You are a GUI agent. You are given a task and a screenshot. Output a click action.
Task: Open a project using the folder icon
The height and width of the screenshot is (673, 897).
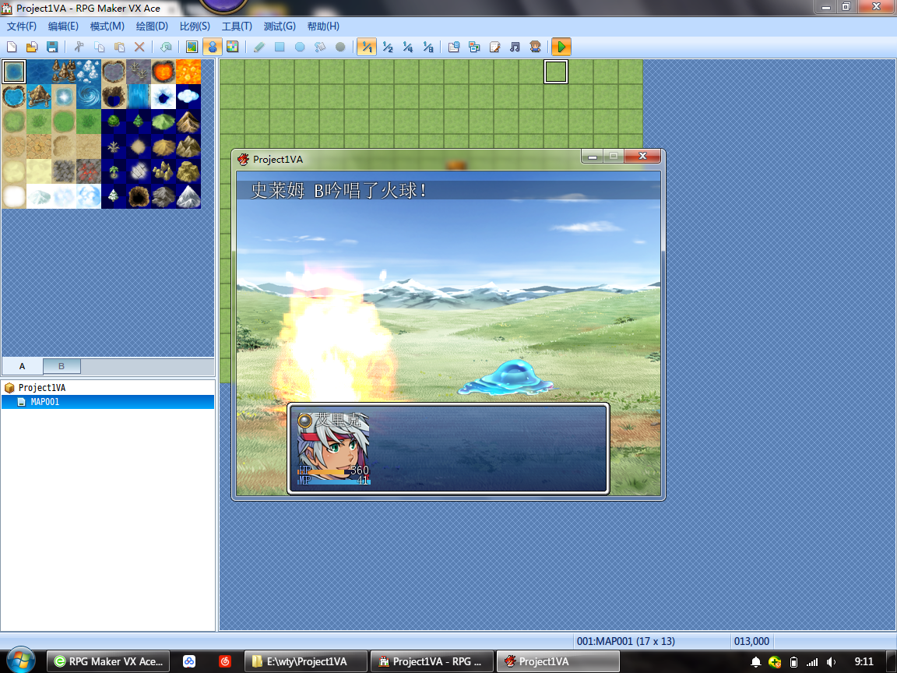click(32, 47)
